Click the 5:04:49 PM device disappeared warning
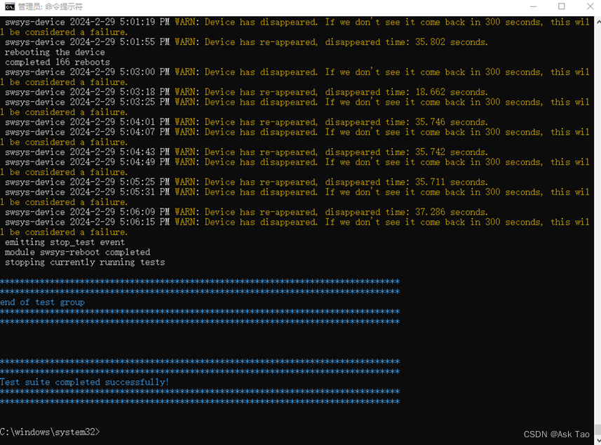This screenshot has height=445, width=601. pyautogui.click(x=295, y=167)
